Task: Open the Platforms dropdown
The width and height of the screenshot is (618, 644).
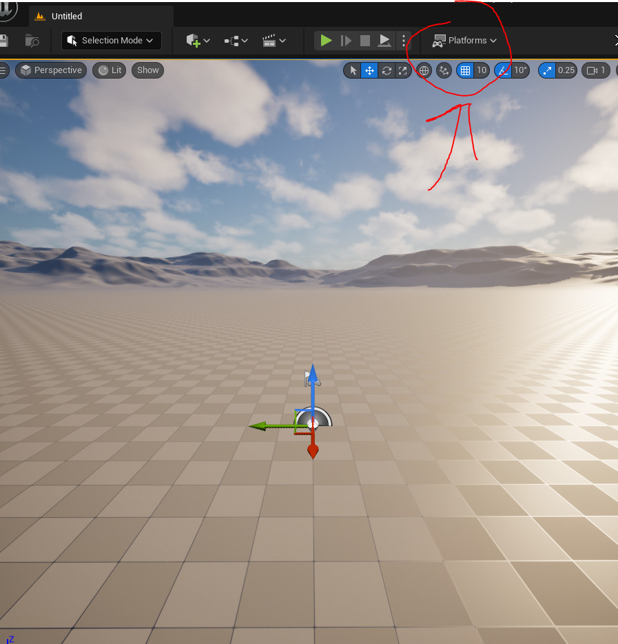Action: [464, 40]
